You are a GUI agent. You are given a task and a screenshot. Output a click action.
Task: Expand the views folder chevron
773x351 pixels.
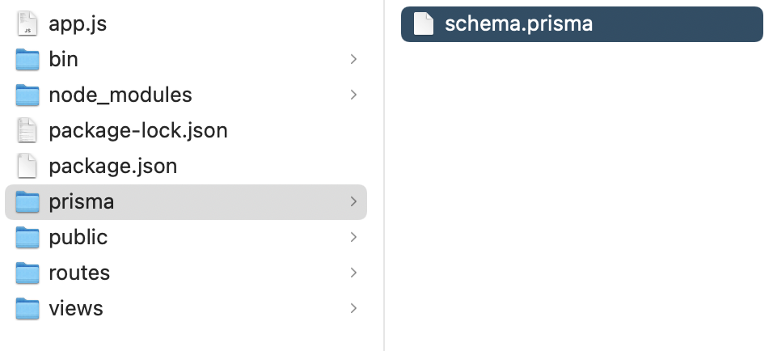coord(353,308)
